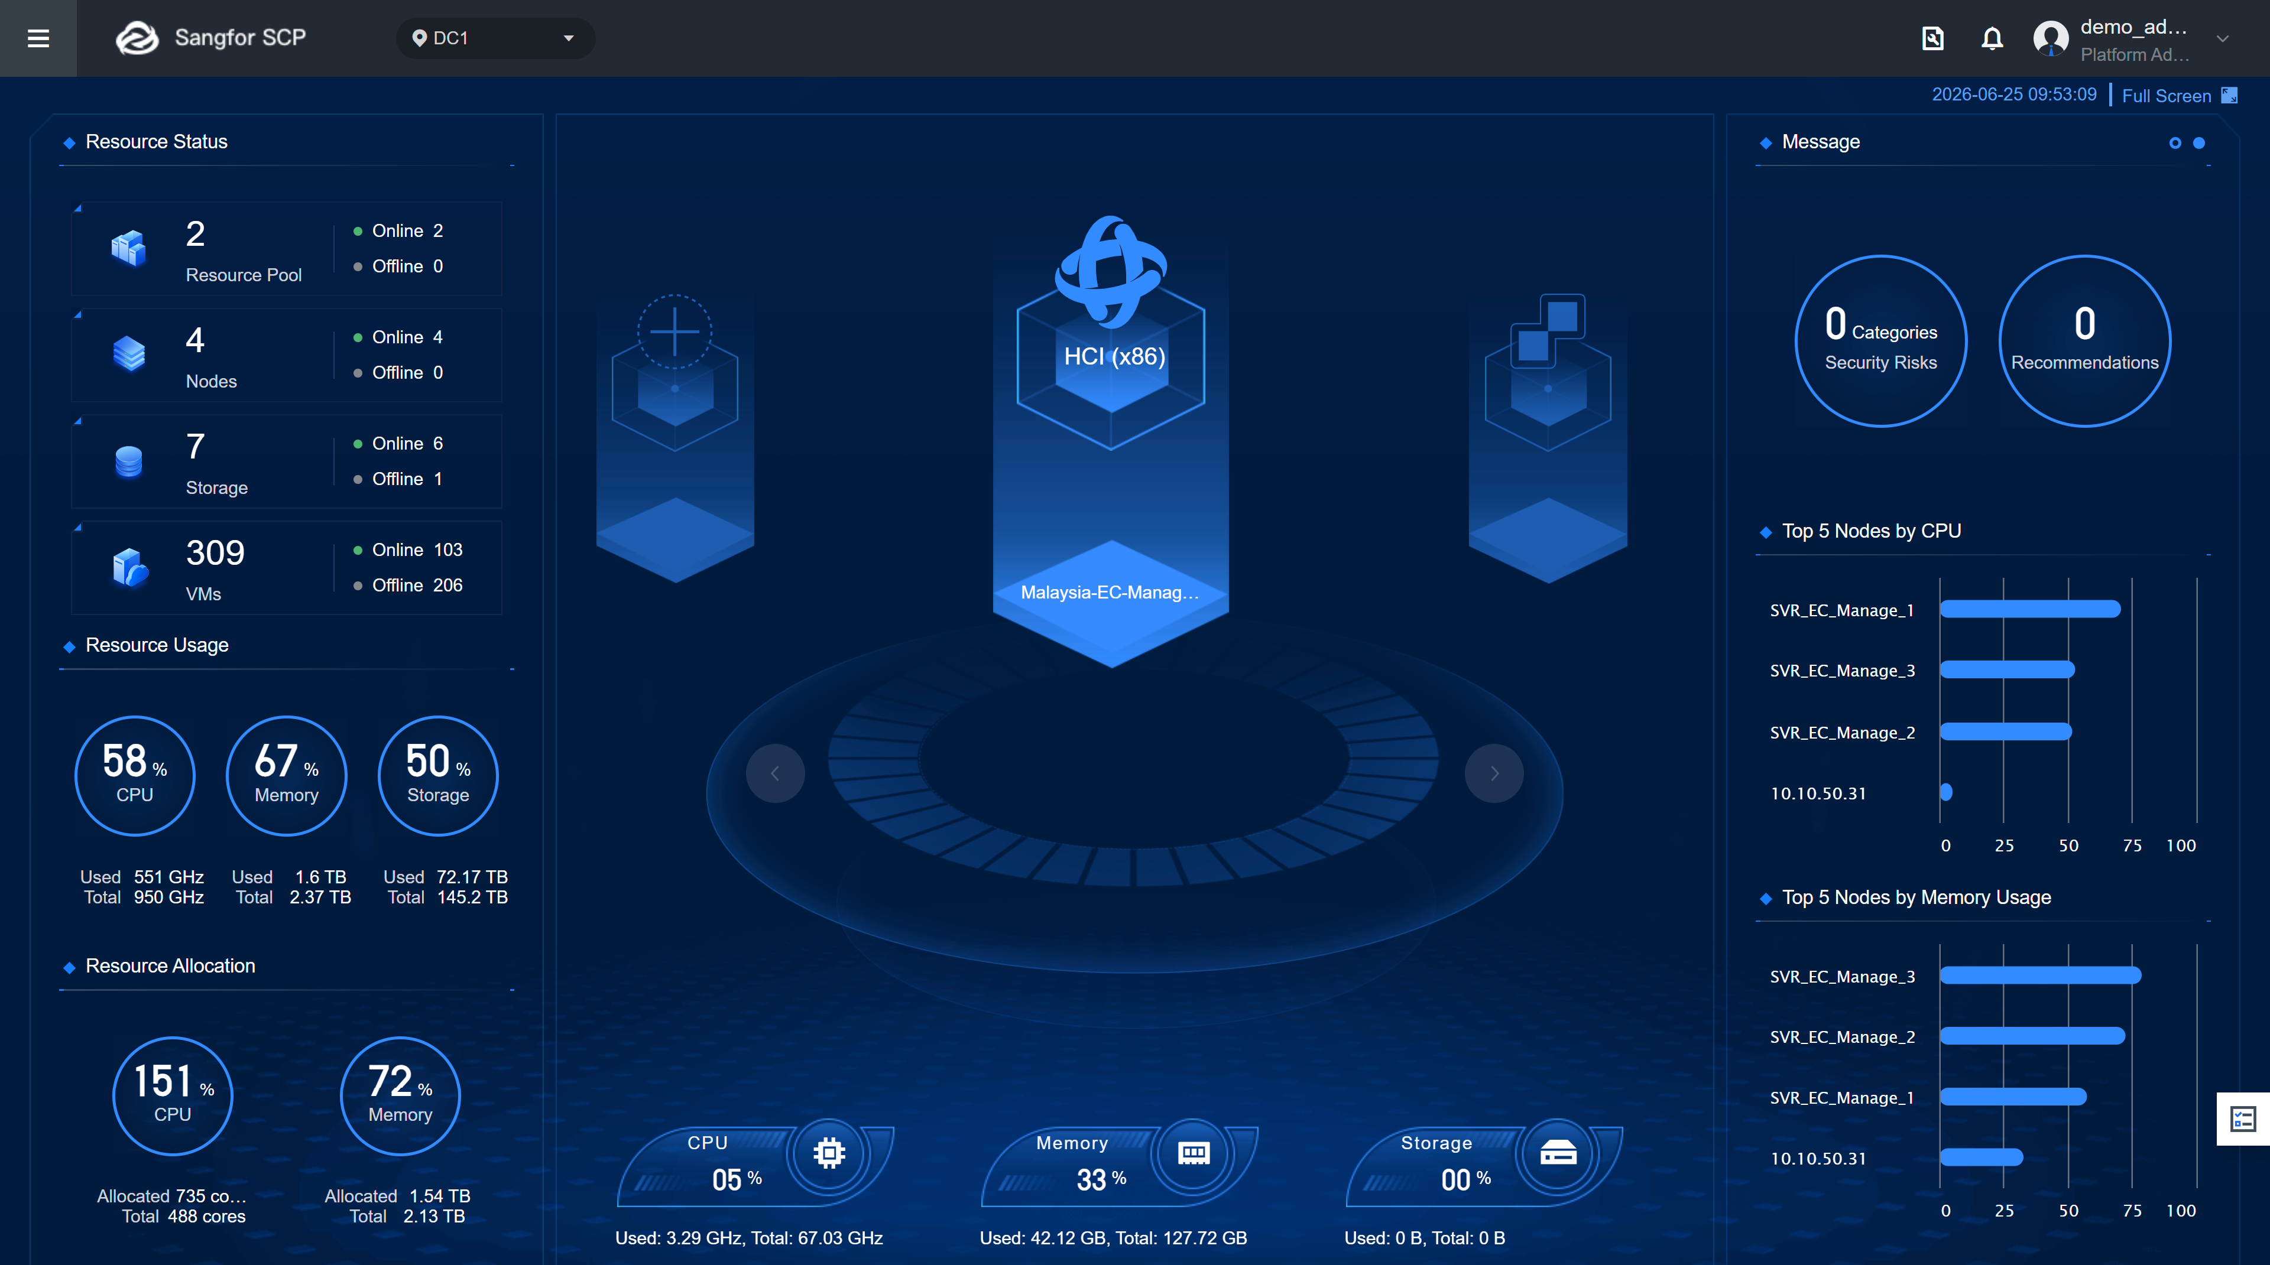The height and width of the screenshot is (1265, 2270).
Task: Click the 2 Resource Pool count
Action: click(194, 233)
